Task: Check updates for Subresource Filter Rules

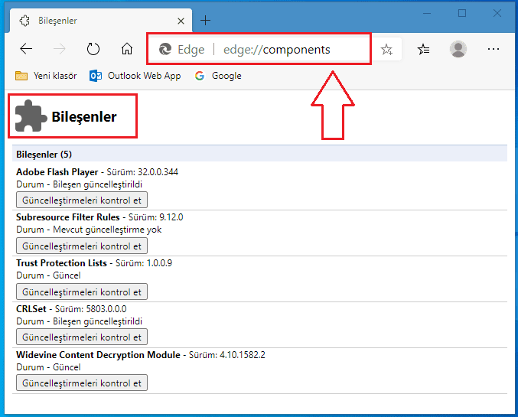Action: pos(82,246)
